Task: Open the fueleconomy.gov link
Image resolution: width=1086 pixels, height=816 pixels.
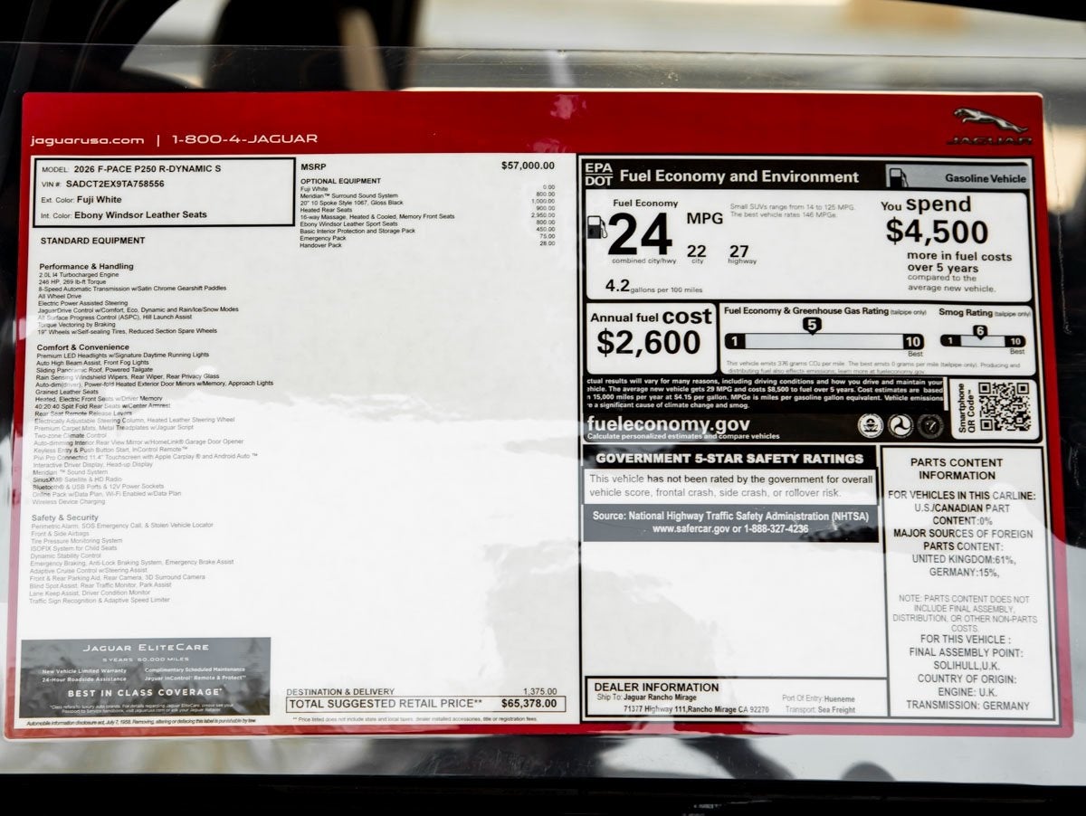Action: click(x=668, y=423)
